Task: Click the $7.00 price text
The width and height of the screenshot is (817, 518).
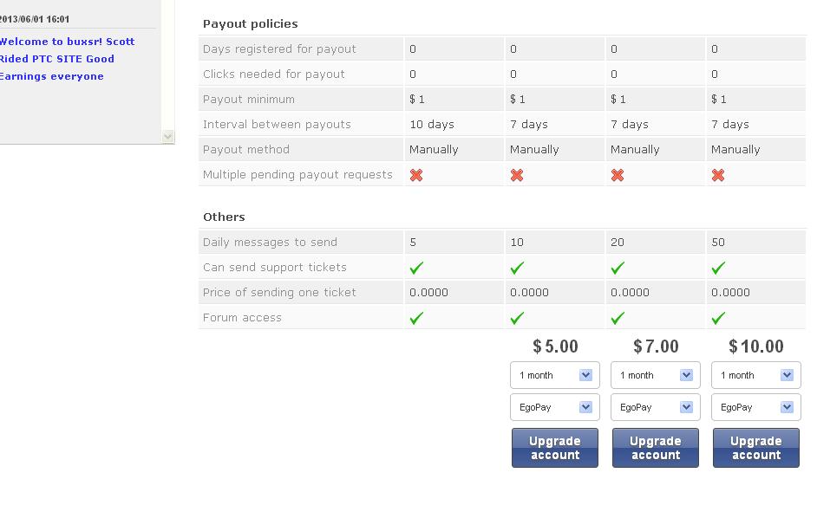Action: (x=656, y=346)
